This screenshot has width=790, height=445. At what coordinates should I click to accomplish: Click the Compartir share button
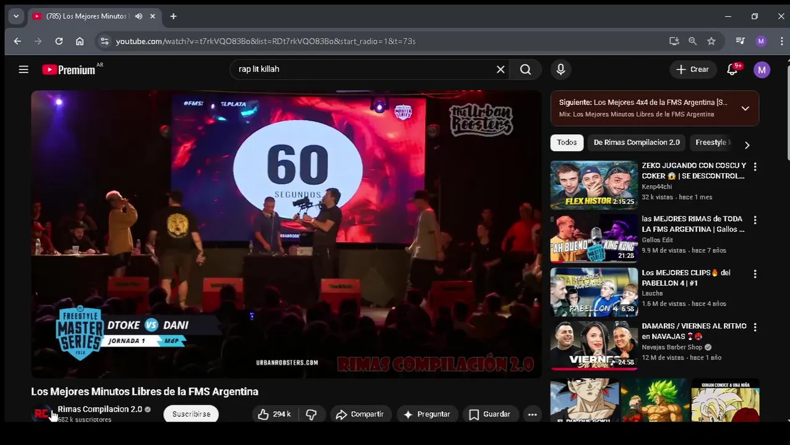360,414
